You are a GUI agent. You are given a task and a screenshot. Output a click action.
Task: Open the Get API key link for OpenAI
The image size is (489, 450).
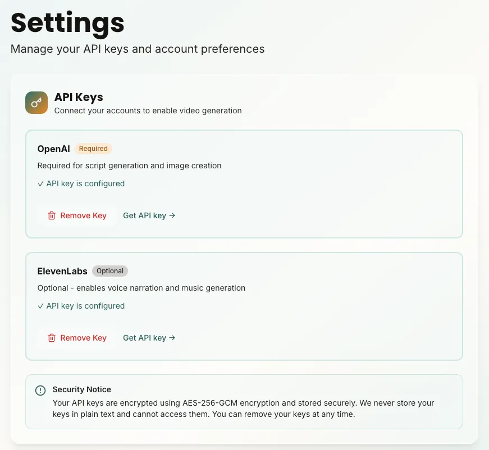[149, 215]
